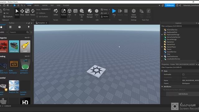Viewport: 199px width, 112px height.
Task: Switch to the TEST ribbon tab
Action: (52, 6)
